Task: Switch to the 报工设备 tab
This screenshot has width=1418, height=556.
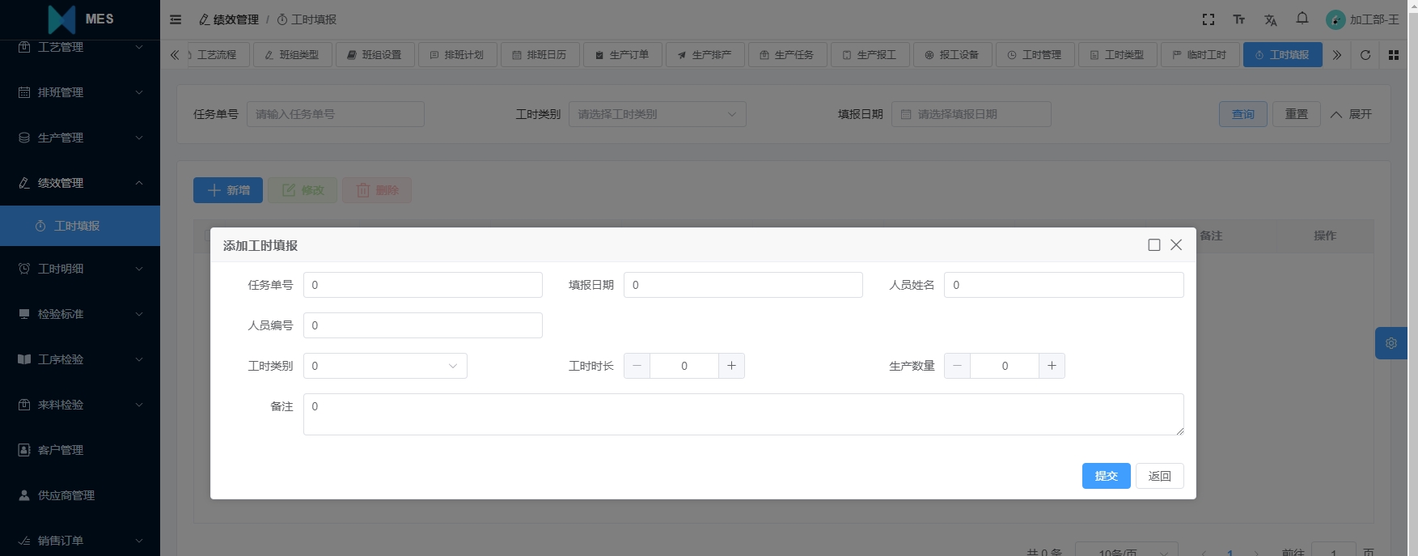Action: point(953,55)
